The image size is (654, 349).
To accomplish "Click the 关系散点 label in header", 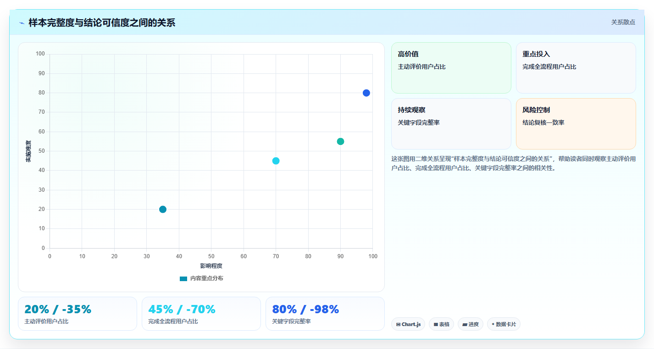I will coord(623,22).
